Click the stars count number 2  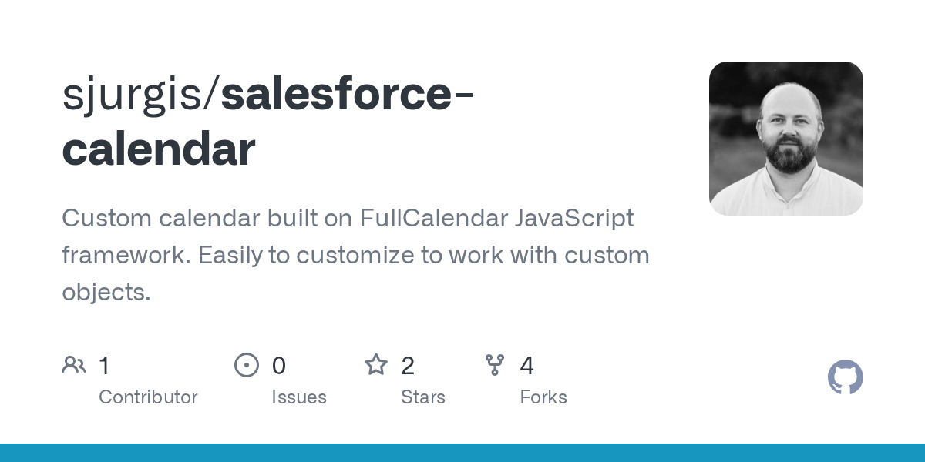pyautogui.click(x=409, y=366)
